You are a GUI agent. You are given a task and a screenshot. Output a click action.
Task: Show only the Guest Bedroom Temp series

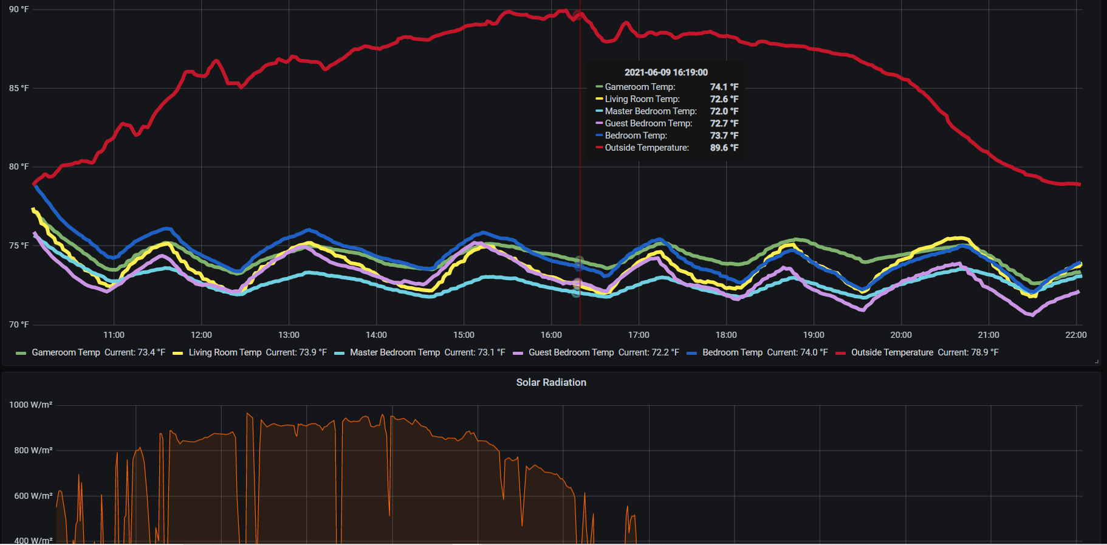coord(571,352)
